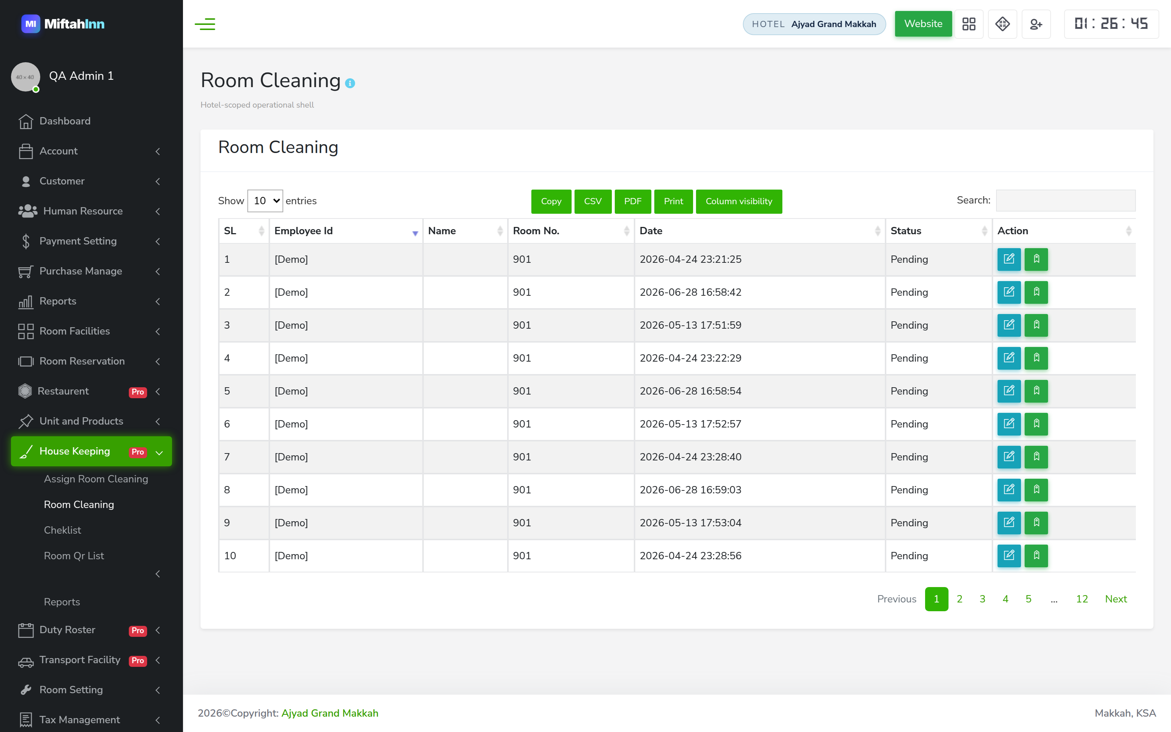
Task: Open Reports under House Keeping
Action: pos(62,602)
